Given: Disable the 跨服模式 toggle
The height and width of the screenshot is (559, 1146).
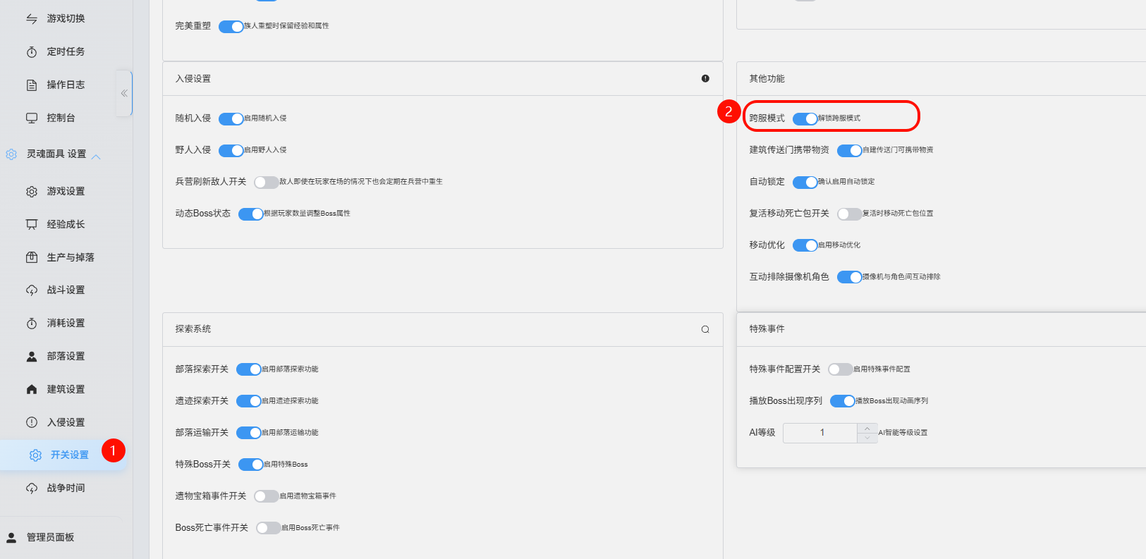Looking at the screenshot, I should point(805,118).
